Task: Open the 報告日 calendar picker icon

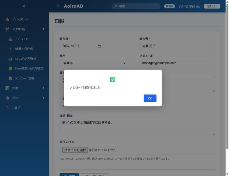Action: (99, 46)
